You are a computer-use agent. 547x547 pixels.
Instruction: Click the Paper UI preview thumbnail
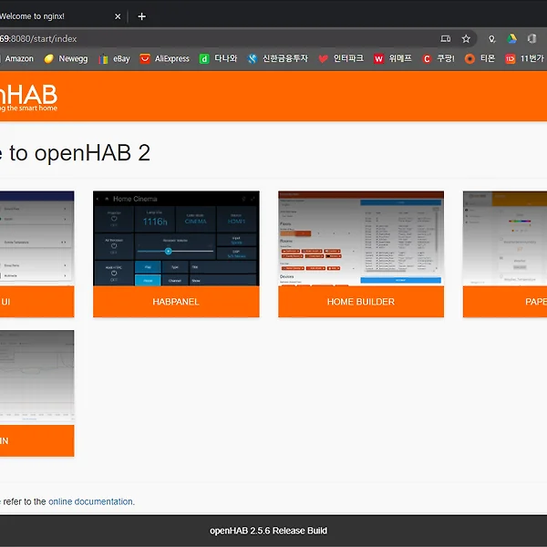pyautogui.click(x=505, y=239)
